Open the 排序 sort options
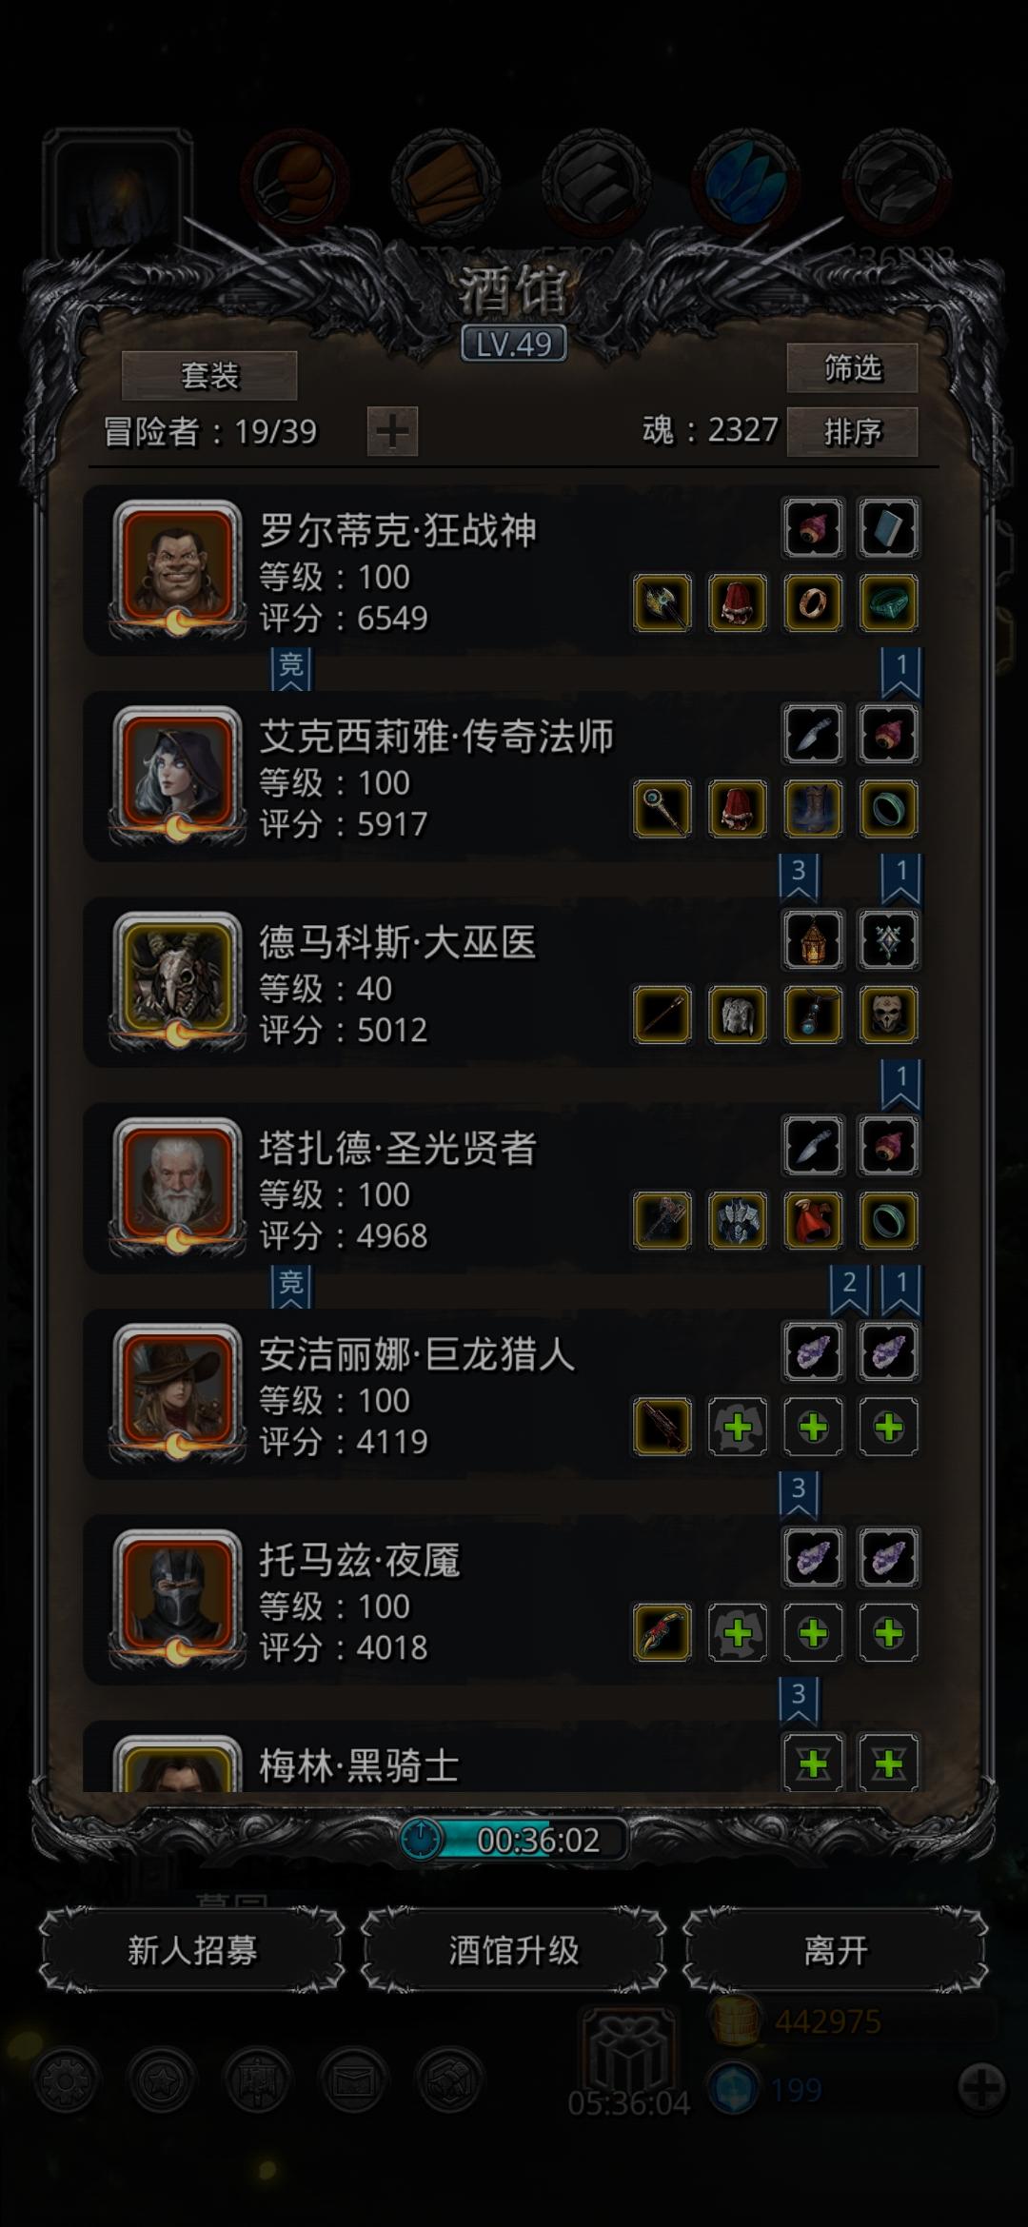 click(852, 432)
